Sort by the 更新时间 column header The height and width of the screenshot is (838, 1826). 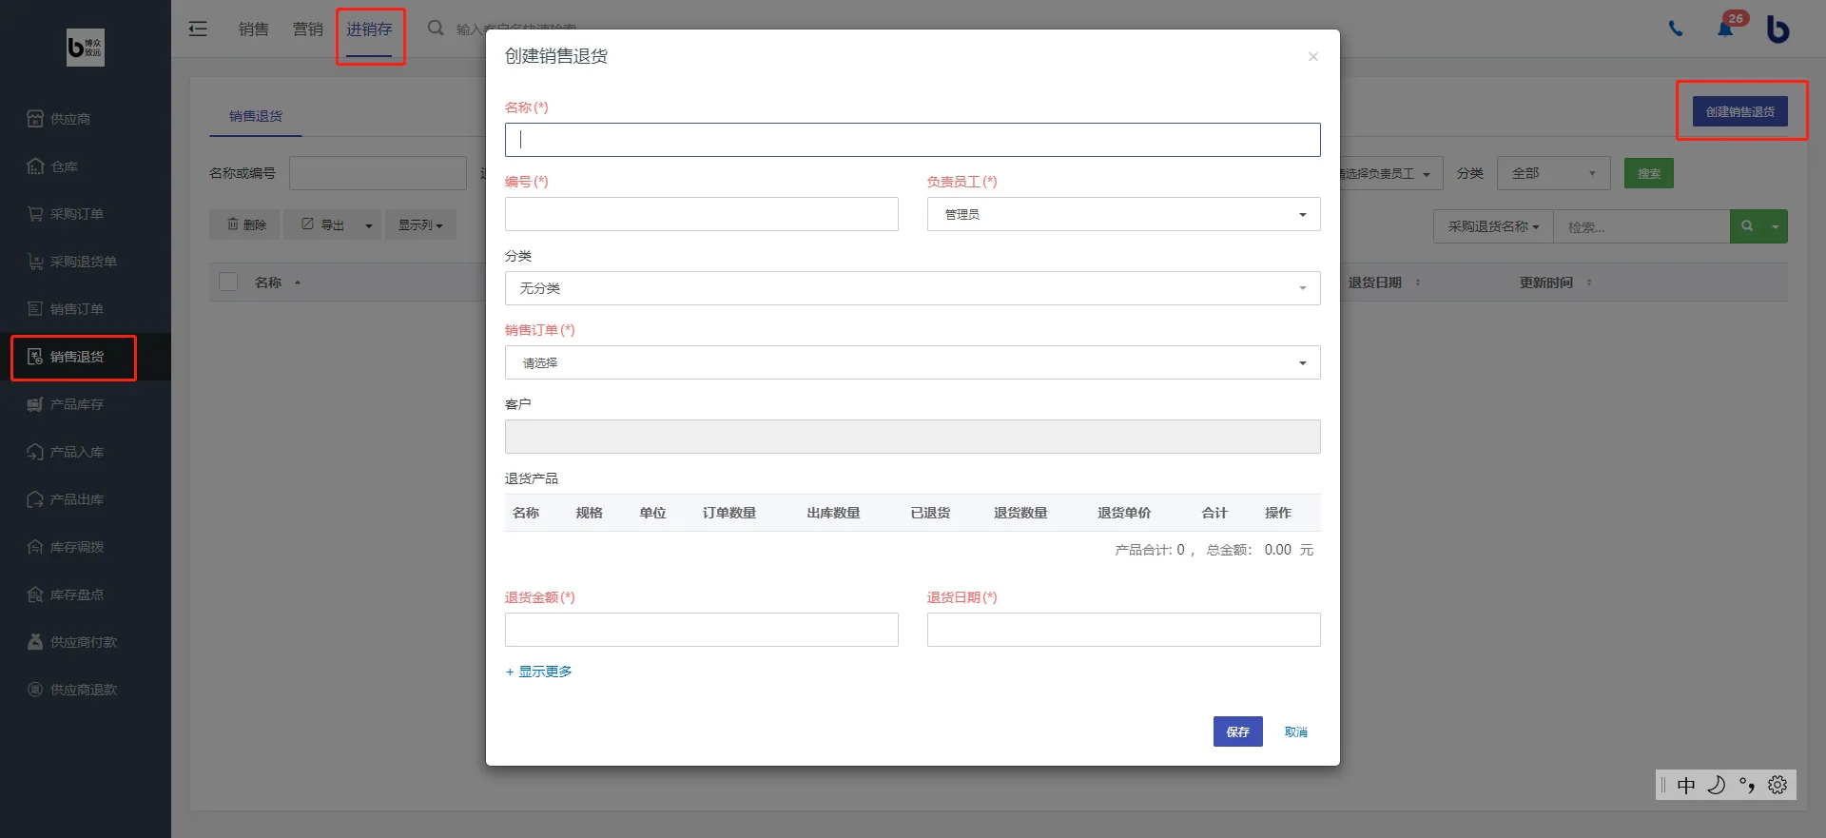click(1546, 283)
